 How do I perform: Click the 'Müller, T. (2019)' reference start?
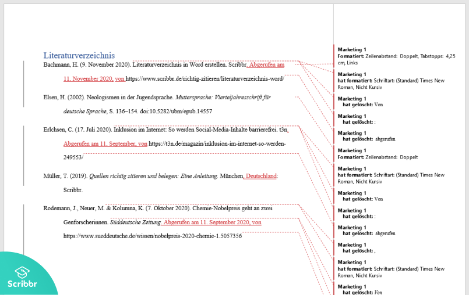(65, 175)
